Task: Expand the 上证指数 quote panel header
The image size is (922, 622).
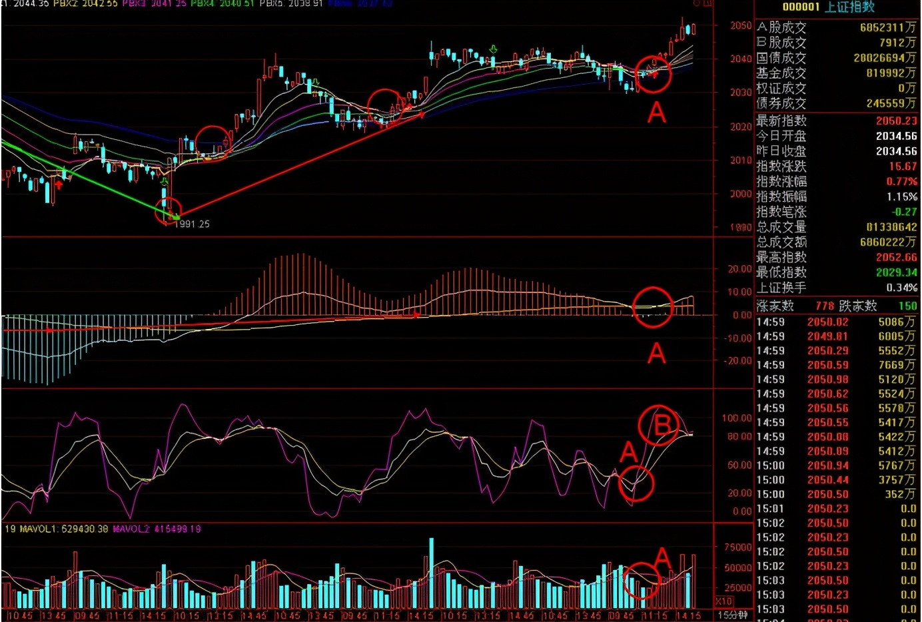Action: [835, 5]
